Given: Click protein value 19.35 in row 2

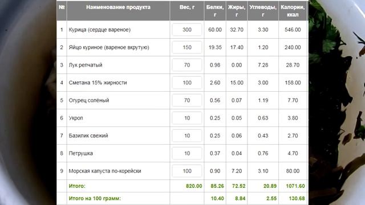Looking at the screenshot, I should click(x=215, y=47).
